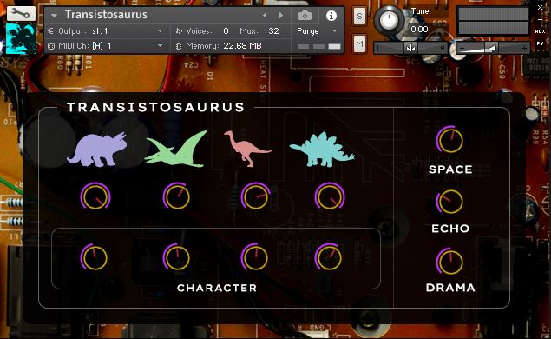Go to the previous instrument preset arrow
This screenshot has width=551, height=339.
tap(265, 15)
